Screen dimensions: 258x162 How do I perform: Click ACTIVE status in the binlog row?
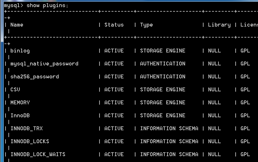click(x=114, y=51)
